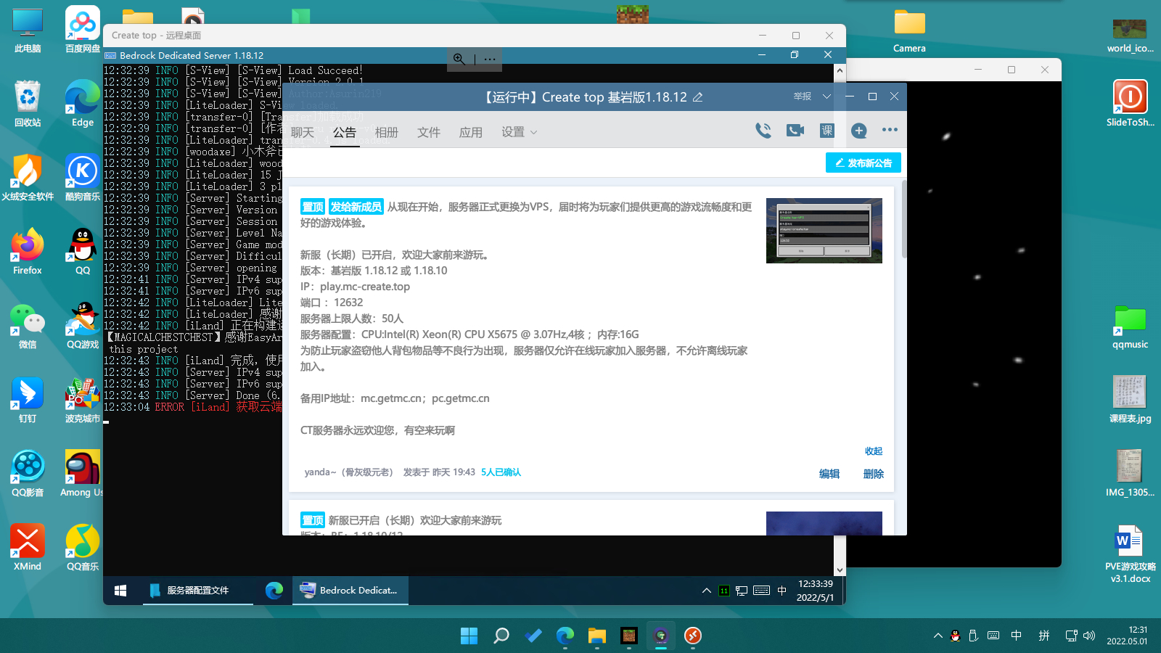Open the volume control in system tray
Viewport: 1161px width, 653px height.
(1089, 636)
